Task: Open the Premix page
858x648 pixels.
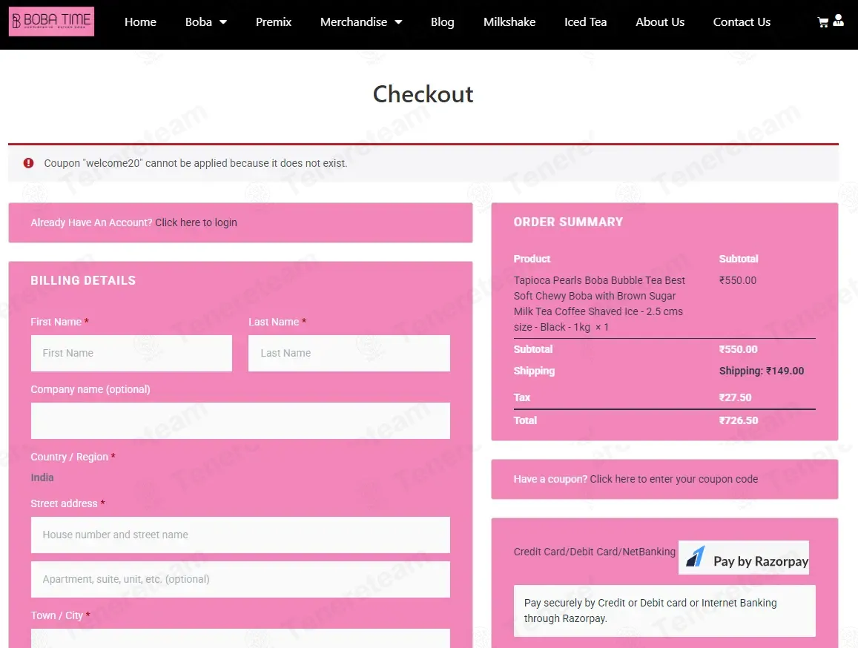Action: (274, 22)
